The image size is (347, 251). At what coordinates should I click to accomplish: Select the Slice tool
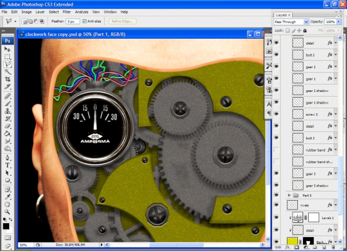(8, 87)
